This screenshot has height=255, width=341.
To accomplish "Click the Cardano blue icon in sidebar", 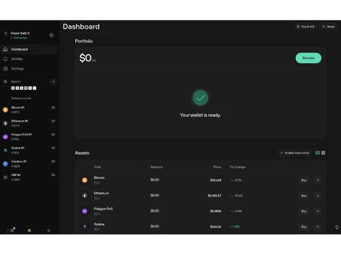I will point(5,164).
